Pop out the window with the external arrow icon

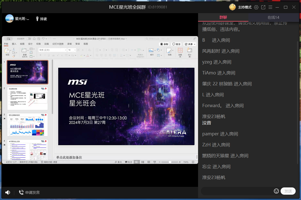pyautogui.click(x=263, y=7)
